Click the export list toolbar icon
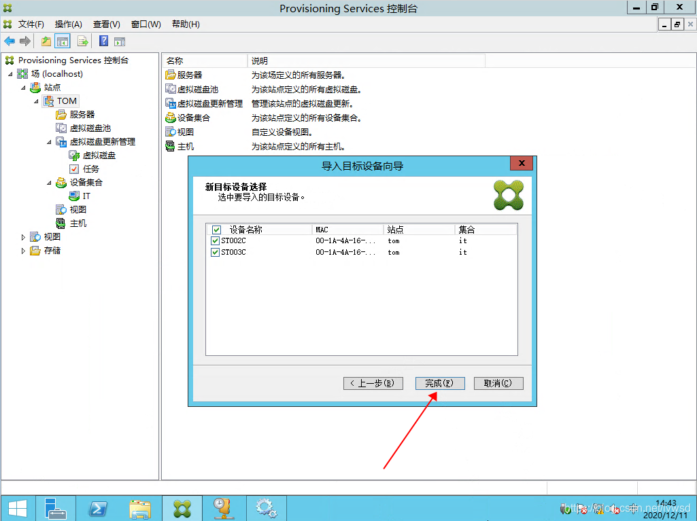 82,41
